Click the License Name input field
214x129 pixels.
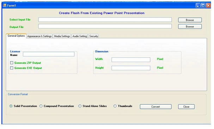49,54
